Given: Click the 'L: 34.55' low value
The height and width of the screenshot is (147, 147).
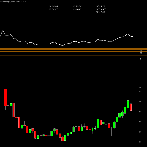Looking at the screenshot, I should 77,9.
